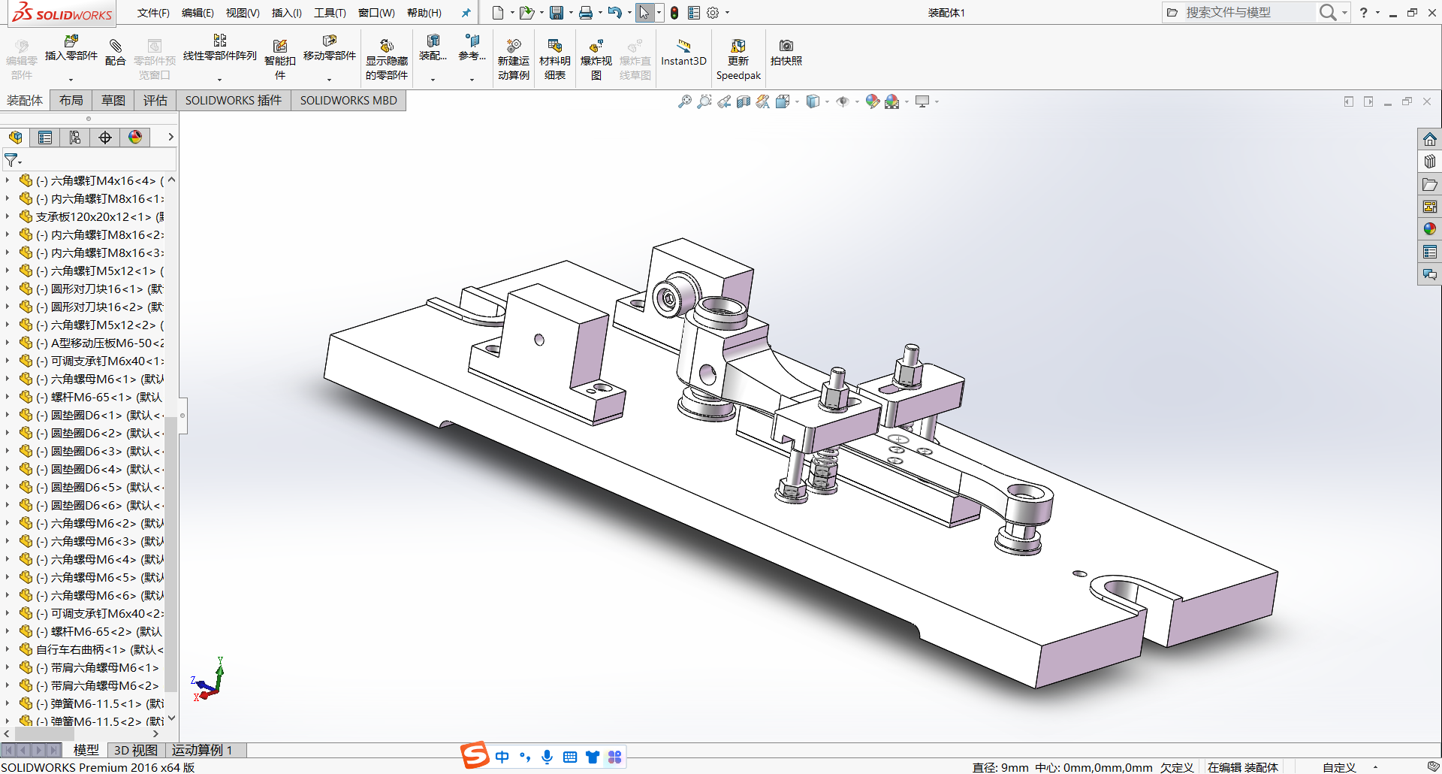Click the Zoom to Fit icon
The width and height of the screenshot is (1442, 774).
(x=685, y=101)
